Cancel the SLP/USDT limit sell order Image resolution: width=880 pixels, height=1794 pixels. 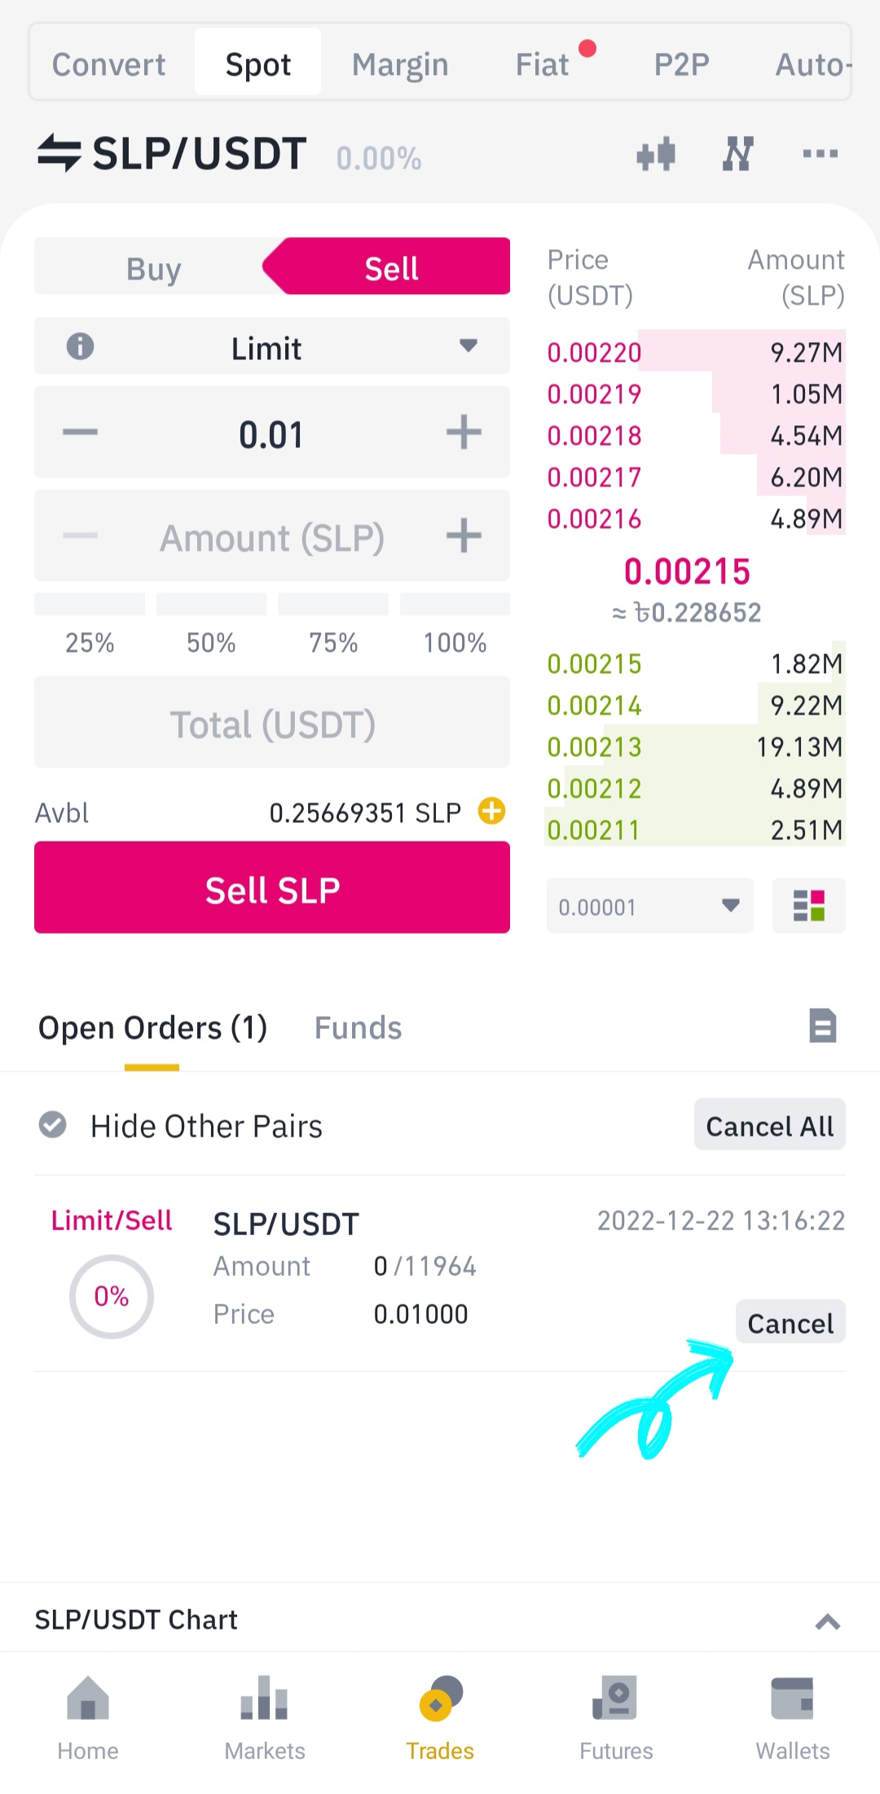pyautogui.click(x=790, y=1321)
